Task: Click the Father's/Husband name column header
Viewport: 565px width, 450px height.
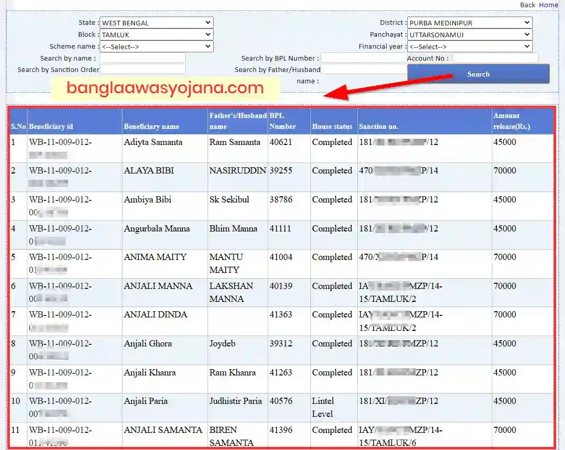Action: coord(238,121)
